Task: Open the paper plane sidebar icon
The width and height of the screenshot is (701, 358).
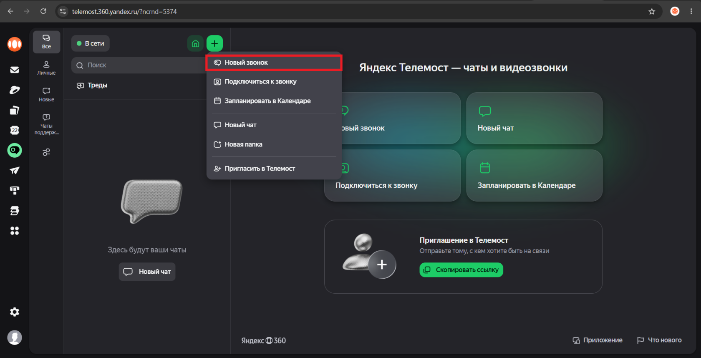Action: [15, 170]
